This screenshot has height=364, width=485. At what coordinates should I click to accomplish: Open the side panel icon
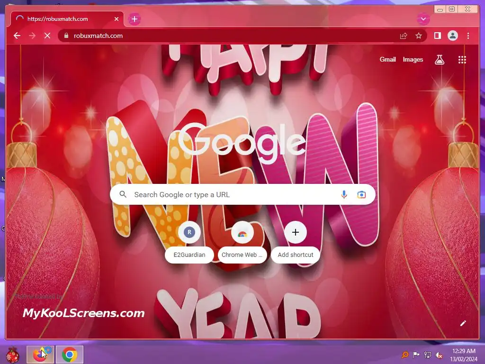[437, 36]
